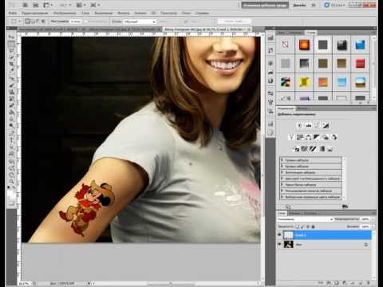Link layers using the chain icon
This screenshot has height=287, width=383.
[321, 283]
